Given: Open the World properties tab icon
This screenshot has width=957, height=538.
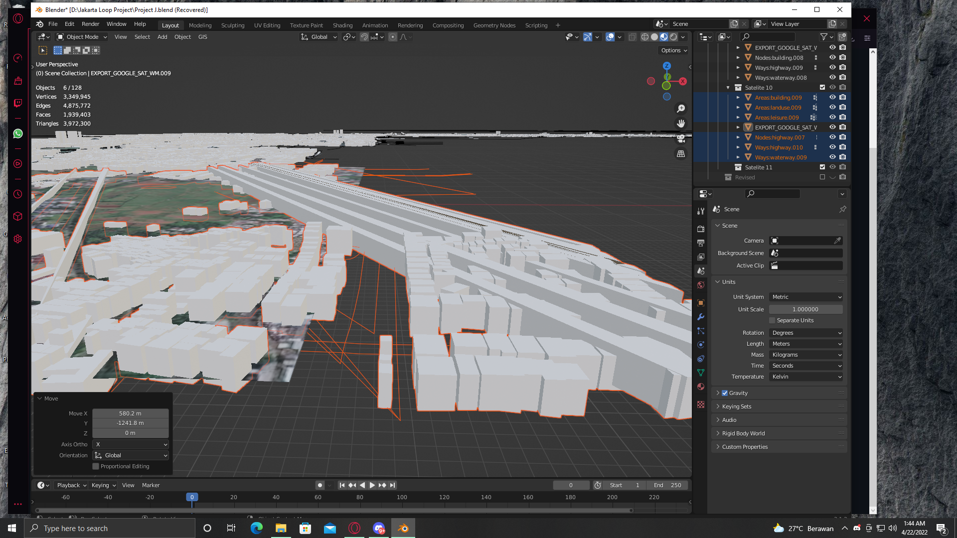Looking at the screenshot, I should click(701, 285).
